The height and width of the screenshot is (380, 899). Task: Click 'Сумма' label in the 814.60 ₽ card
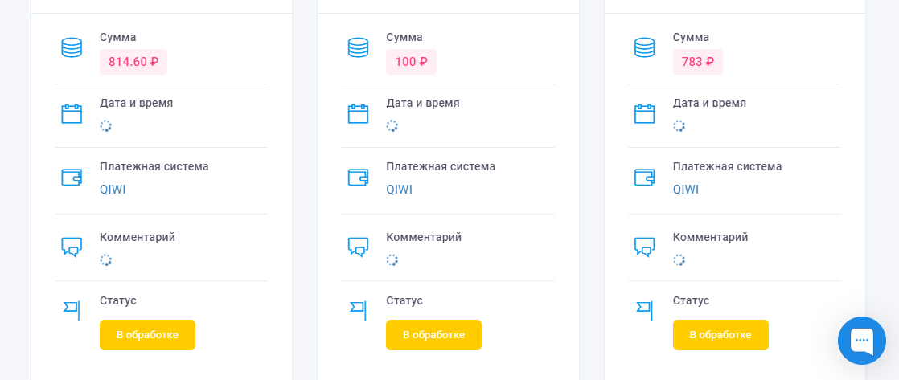click(x=118, y=37)
